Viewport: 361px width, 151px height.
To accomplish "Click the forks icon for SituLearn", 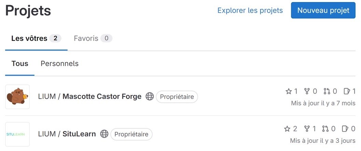I will point(307,129).
